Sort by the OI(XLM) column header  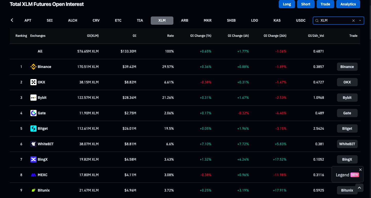click(x=93, y=36)
